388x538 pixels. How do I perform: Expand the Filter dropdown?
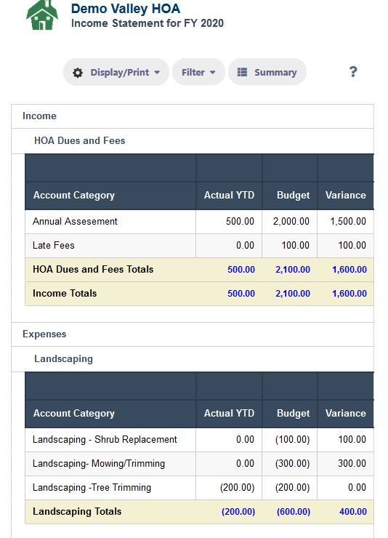coord(198,72)
